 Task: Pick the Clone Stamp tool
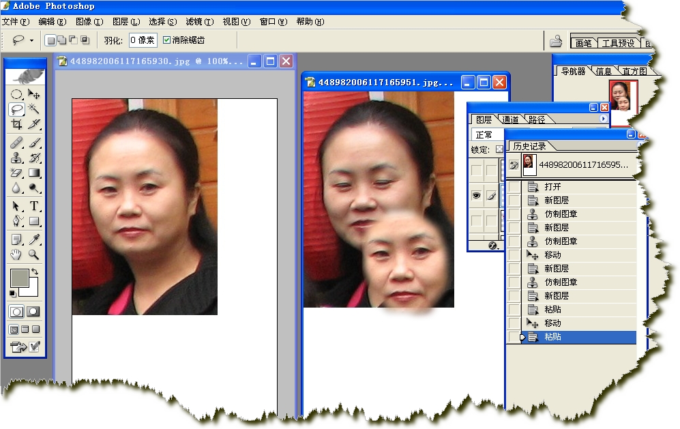click(17, 158)
